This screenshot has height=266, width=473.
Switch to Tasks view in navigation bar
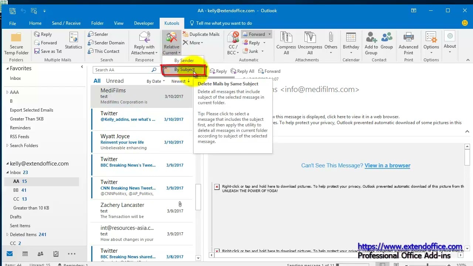click(x=56, y=254)
